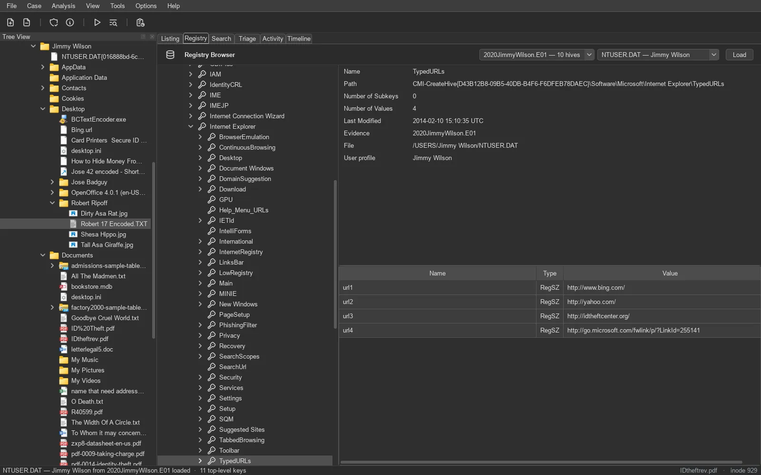Float the Tree View panel

(143, 37)
